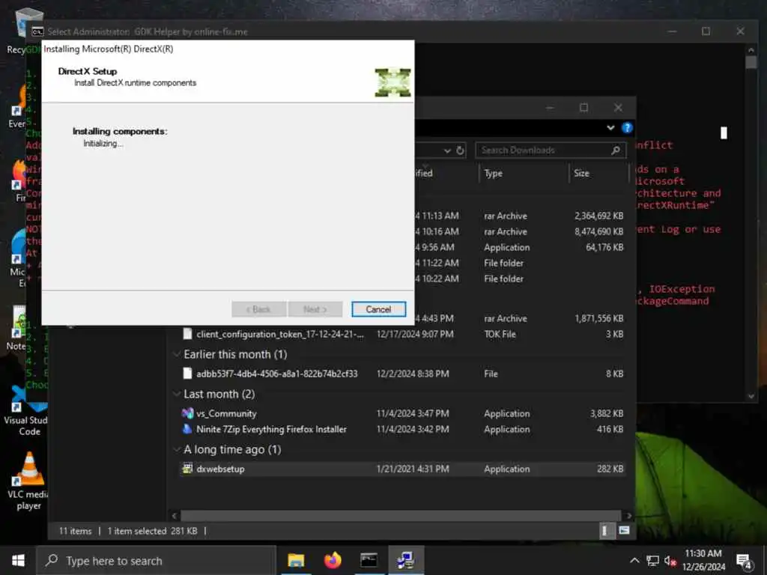Open File Explorer from taskbar
Screen dimensions: 767x575
point(295,560)
